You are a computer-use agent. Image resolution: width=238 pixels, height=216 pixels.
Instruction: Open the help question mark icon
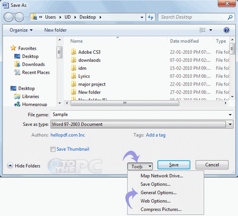[226, 30]
